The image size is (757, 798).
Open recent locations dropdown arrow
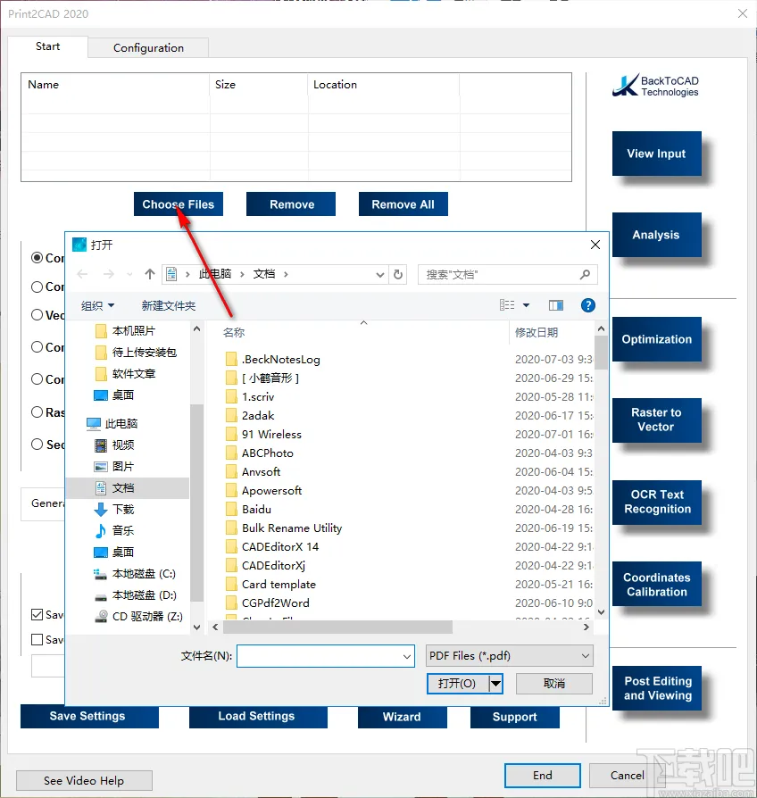129,274
